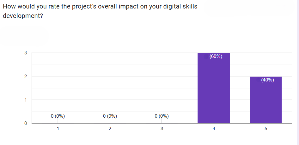Click the (60%) label on the bar
299x145 pixels.
pos(216,57)
